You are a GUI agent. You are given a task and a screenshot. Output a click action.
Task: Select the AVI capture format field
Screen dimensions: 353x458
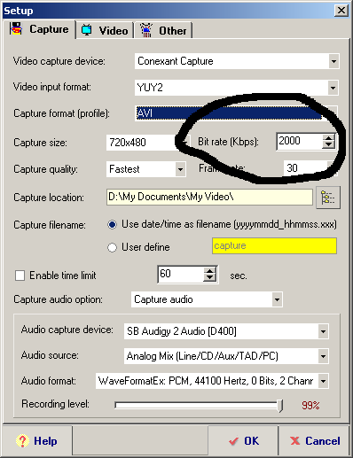tap(229, 113)
